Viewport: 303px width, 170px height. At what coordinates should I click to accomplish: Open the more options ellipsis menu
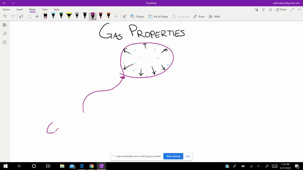(299, 9)
